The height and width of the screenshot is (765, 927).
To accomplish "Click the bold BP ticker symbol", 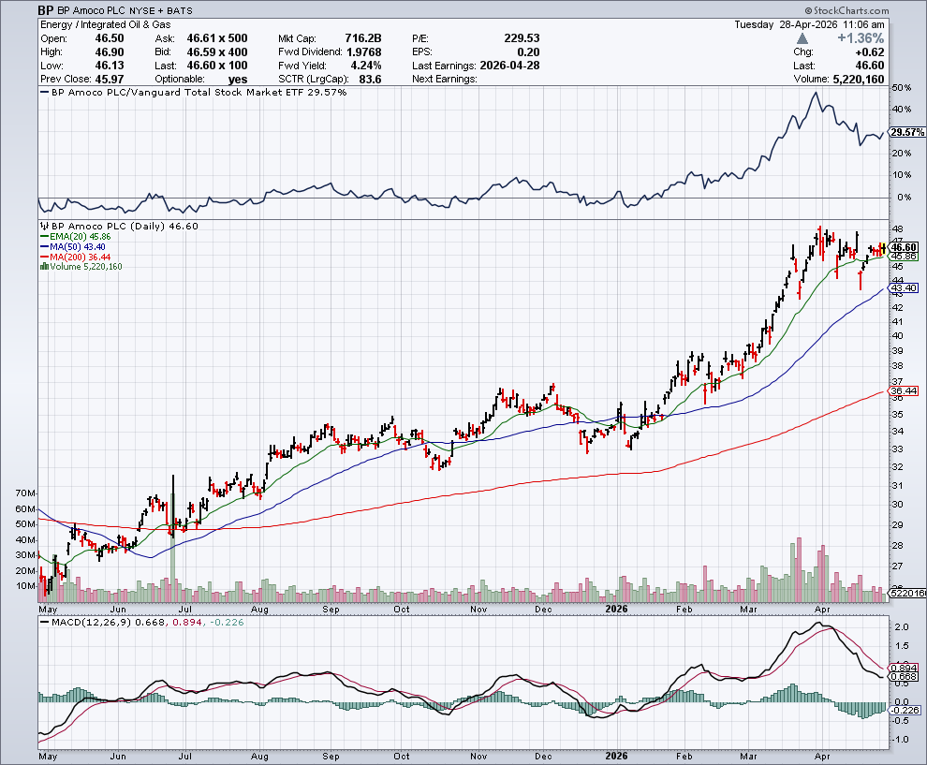I will click(x=45, y=10).
